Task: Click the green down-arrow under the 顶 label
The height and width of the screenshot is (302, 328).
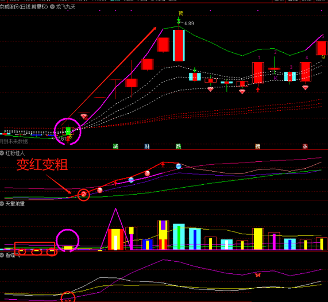Action: (179, 21)
